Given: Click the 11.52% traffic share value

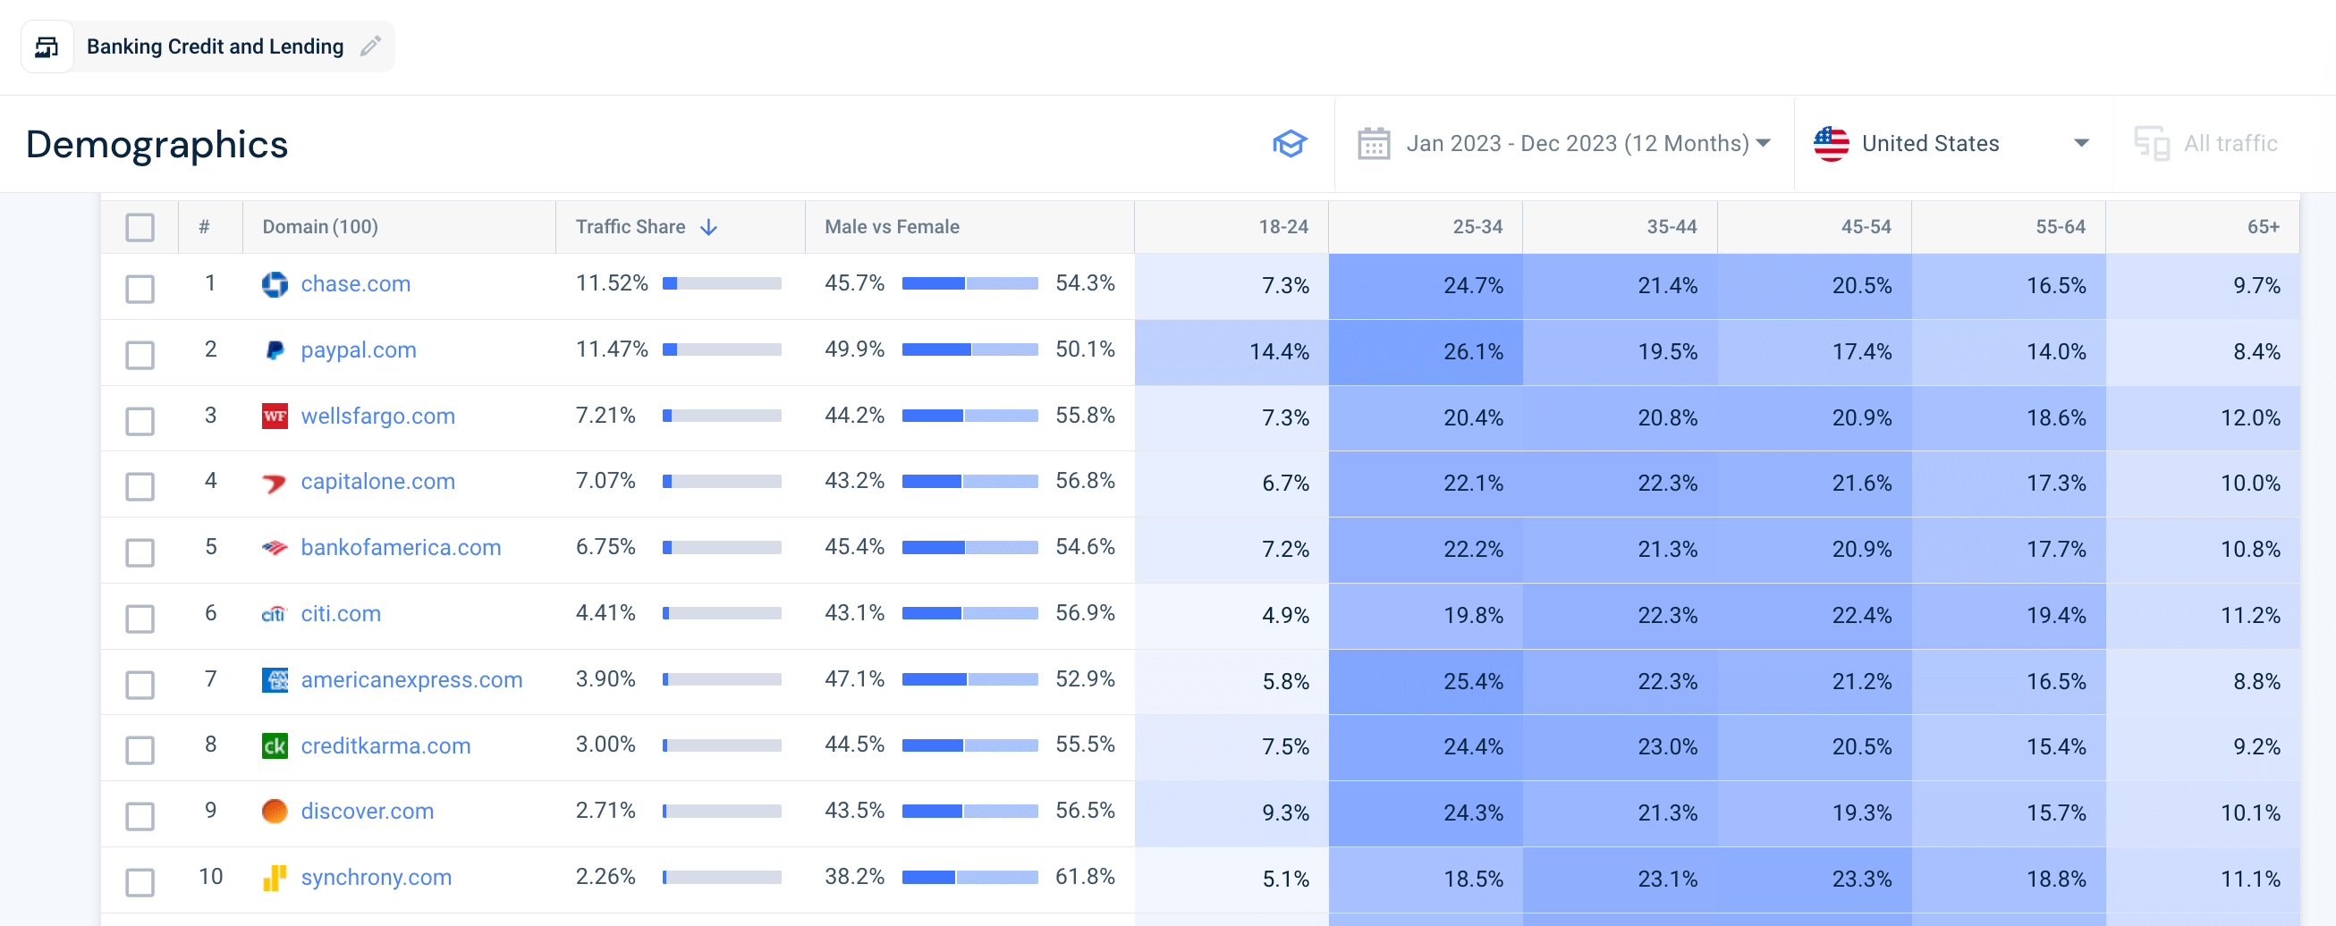Looking at the screenshot, I should pos(611,283).
